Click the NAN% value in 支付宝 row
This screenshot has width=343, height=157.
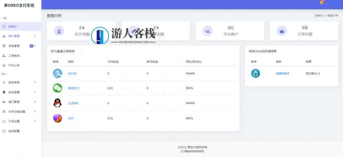click(x=190, y=74)
